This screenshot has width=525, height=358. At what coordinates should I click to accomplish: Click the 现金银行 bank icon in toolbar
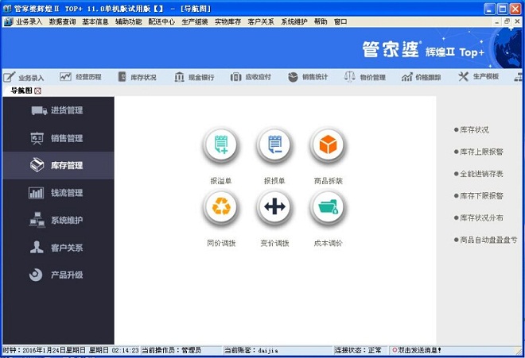[x=179, y=77]
